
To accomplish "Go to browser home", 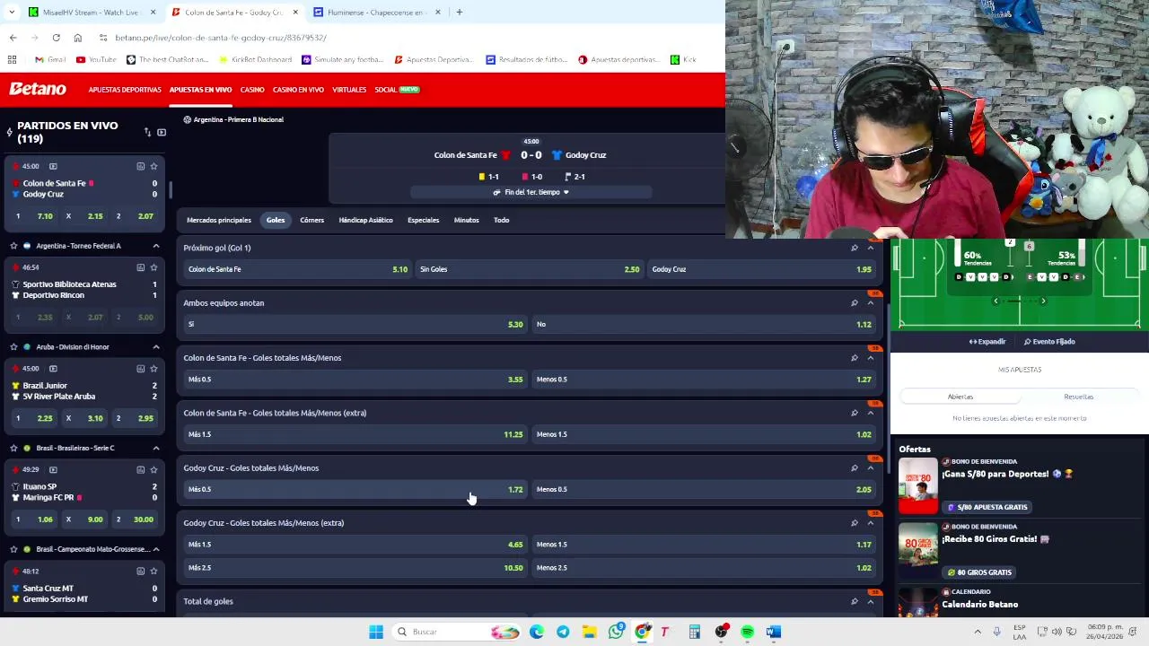I will click(x=78, y=38).
